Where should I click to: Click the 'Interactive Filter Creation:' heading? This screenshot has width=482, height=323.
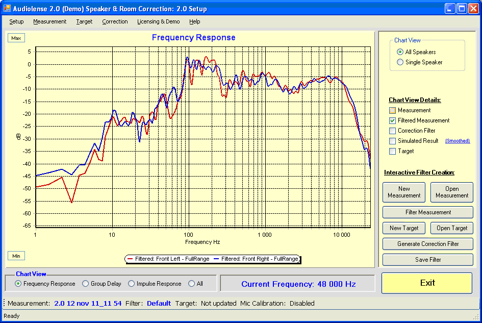[x=419, y=172]
